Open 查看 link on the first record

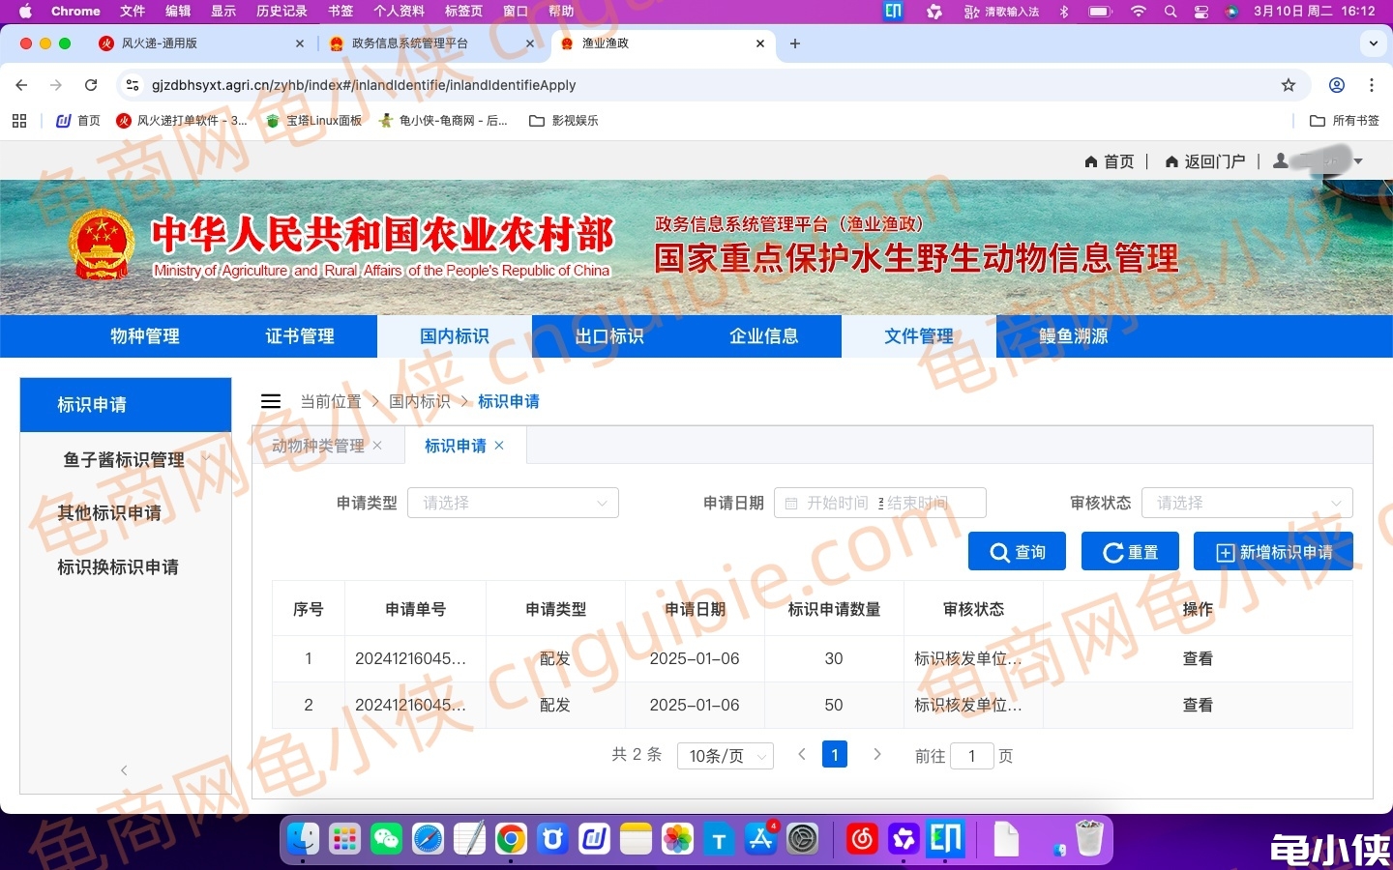[x=1198, y=658]
